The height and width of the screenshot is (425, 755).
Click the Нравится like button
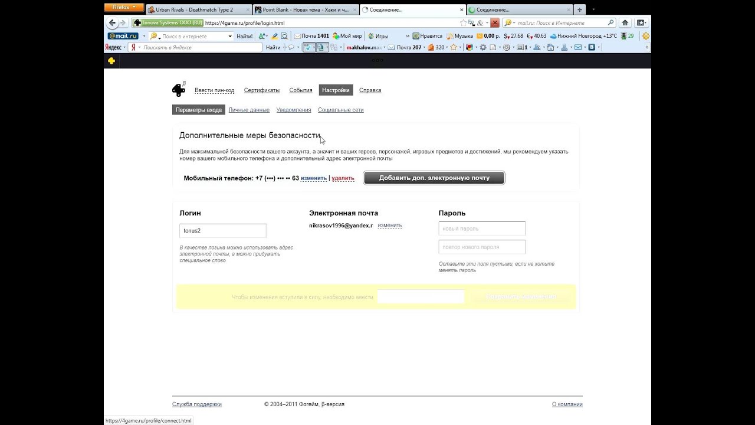[428, 36]
